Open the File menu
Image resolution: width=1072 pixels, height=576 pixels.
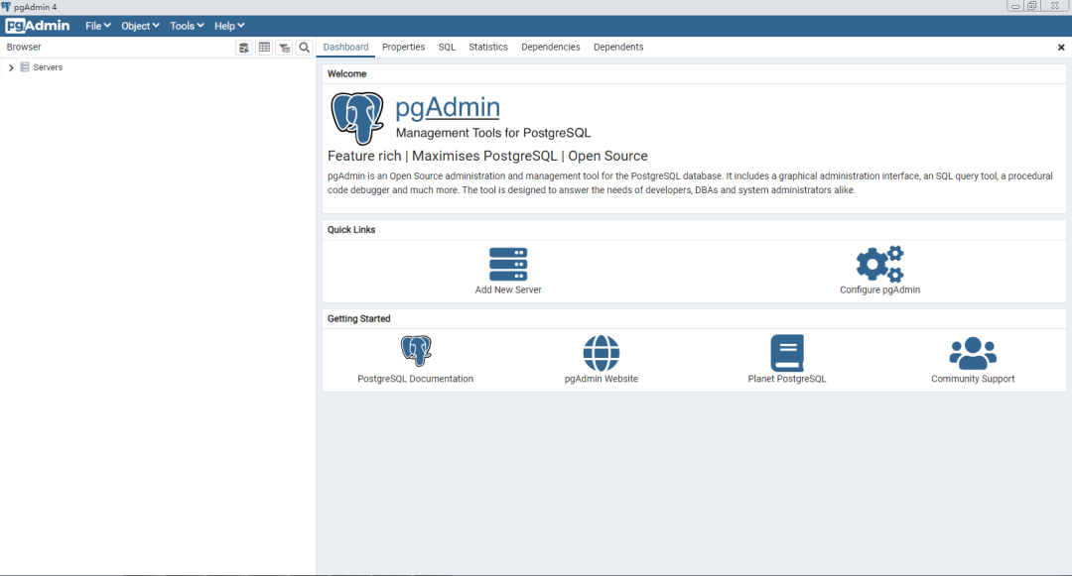tap(97, 26)
